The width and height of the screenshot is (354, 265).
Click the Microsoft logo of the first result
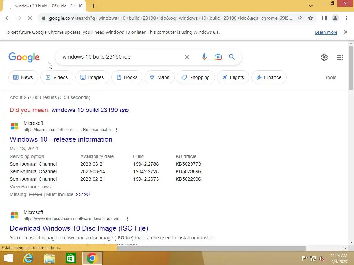point(15,126)
